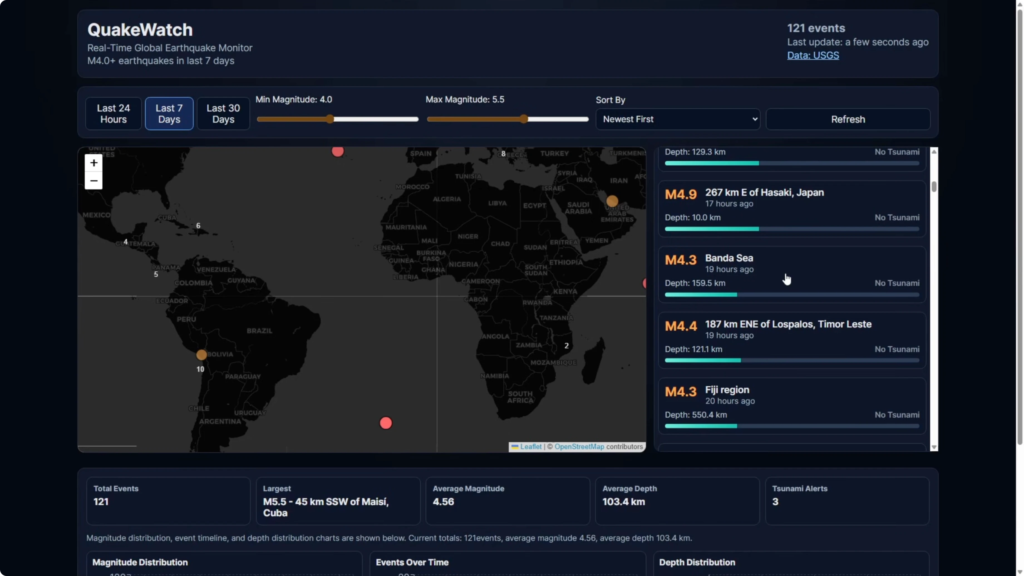Image resolution: width=1024 pixels, height=576 pixels.
Task: Click the orange marker near Bolivia
Action: coord(201,355)
